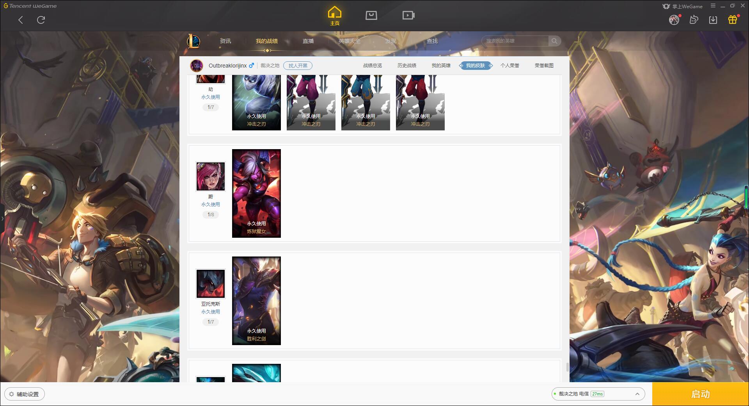
Task: Open the download manager icon
Action: (713, 20)
